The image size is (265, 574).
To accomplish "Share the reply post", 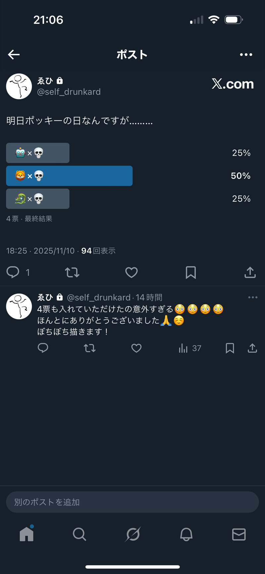I will click(x=252, y=348).
